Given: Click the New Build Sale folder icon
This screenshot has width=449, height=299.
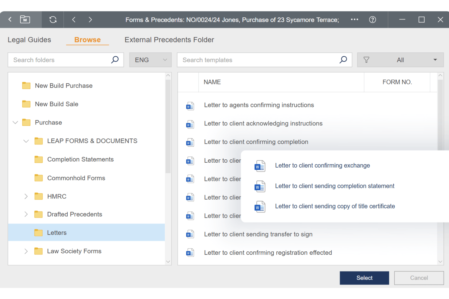Looking at the screenshot, I should (x=26, y=104).
